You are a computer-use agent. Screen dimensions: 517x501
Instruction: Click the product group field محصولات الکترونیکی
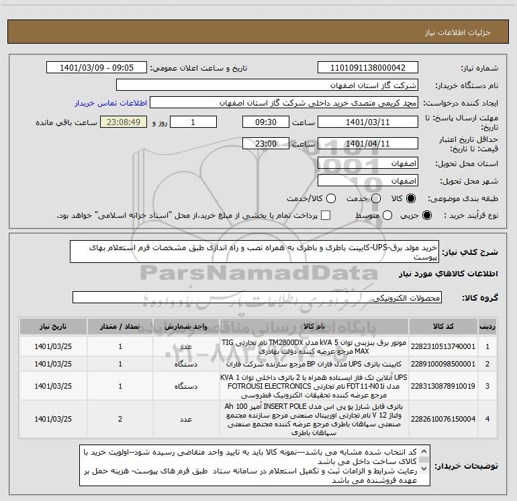(x=257, y=297)
